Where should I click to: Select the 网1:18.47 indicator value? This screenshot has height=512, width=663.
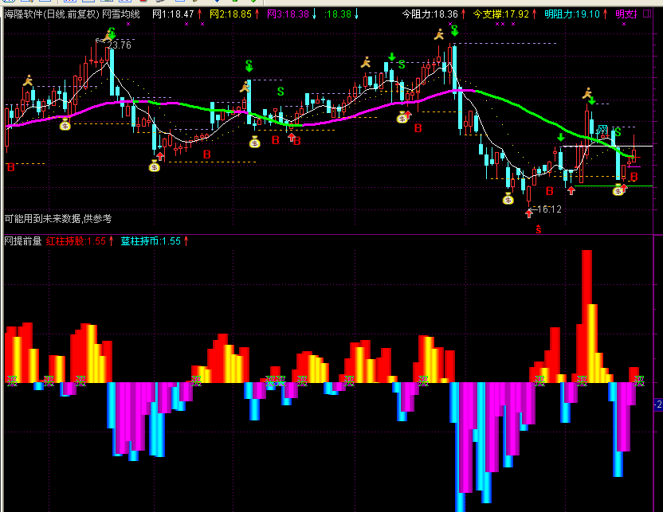point(172,14)
